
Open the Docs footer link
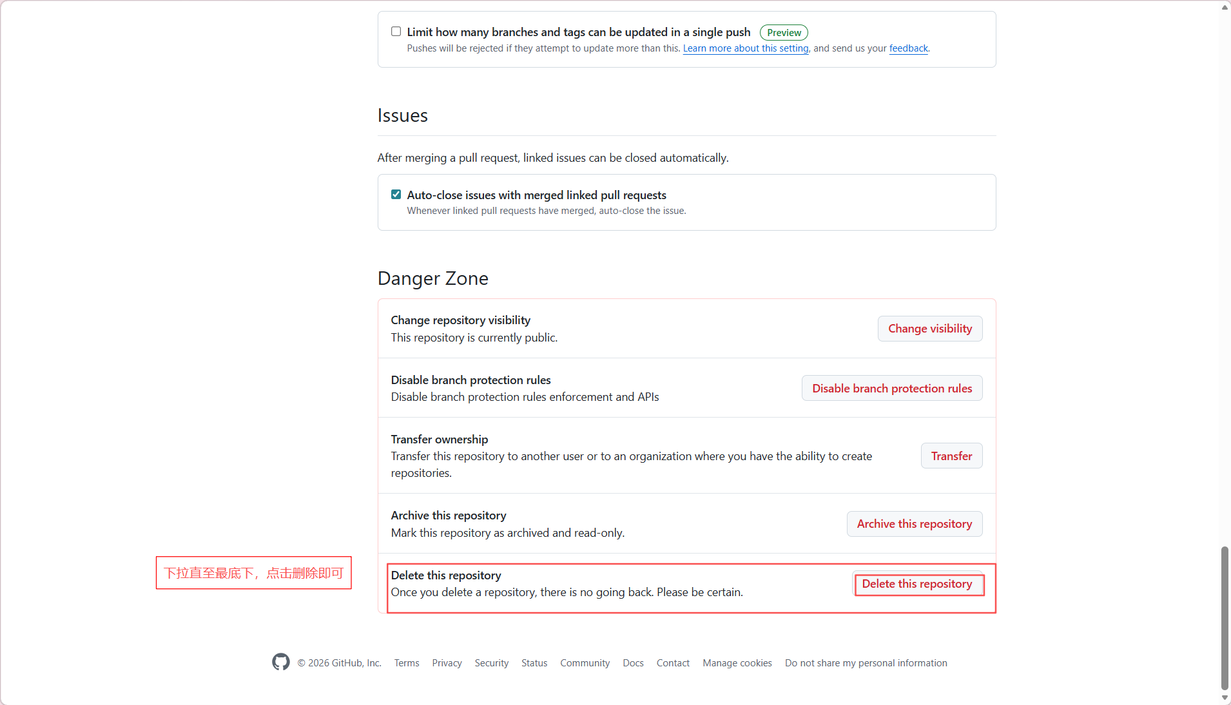click(x=633, y=663)
